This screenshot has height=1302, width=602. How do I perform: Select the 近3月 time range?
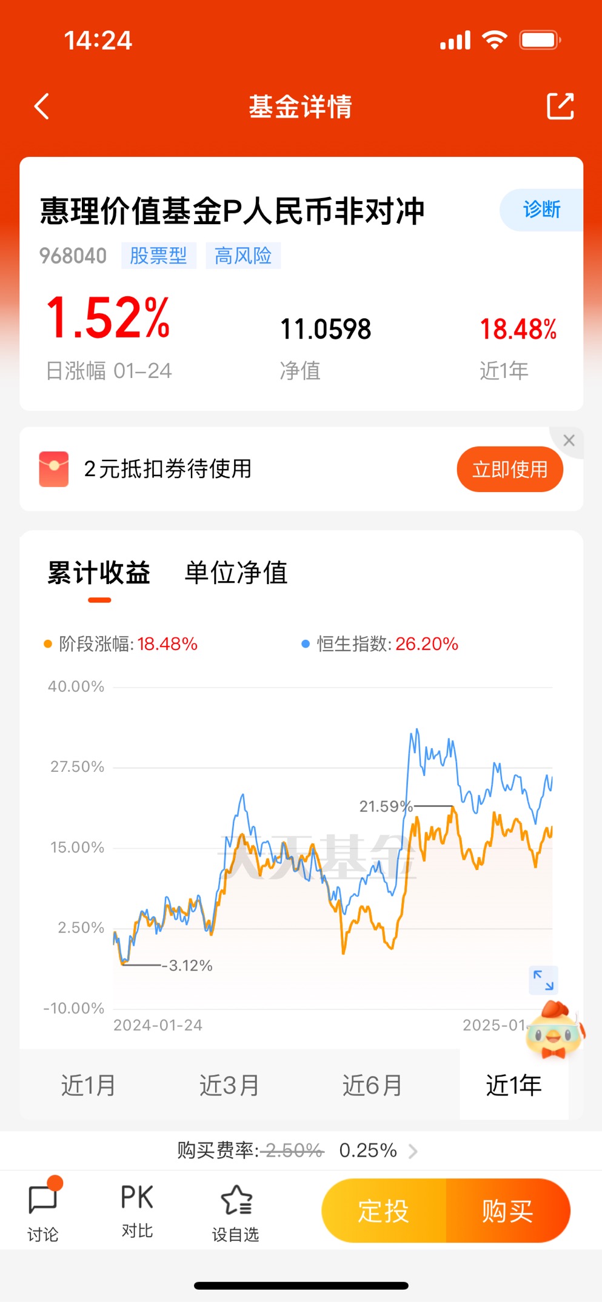230,1085
